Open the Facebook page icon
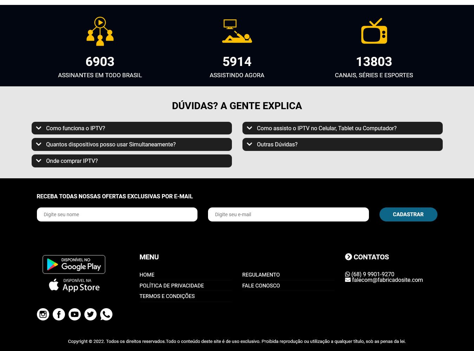Screen dimensions: 474x351 coord(59,314)
